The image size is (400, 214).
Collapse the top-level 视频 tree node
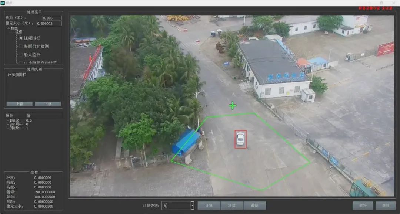pos(8,28)
